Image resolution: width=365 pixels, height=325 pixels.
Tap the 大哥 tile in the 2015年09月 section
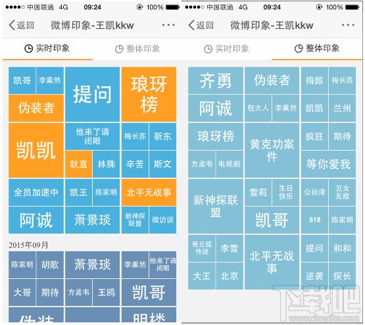pyautogui.click(x=22, y=292)
